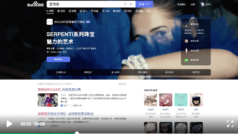Click the BVLGARI white logo square
Screen dimensions: 238x134
[x=50, y=22]
